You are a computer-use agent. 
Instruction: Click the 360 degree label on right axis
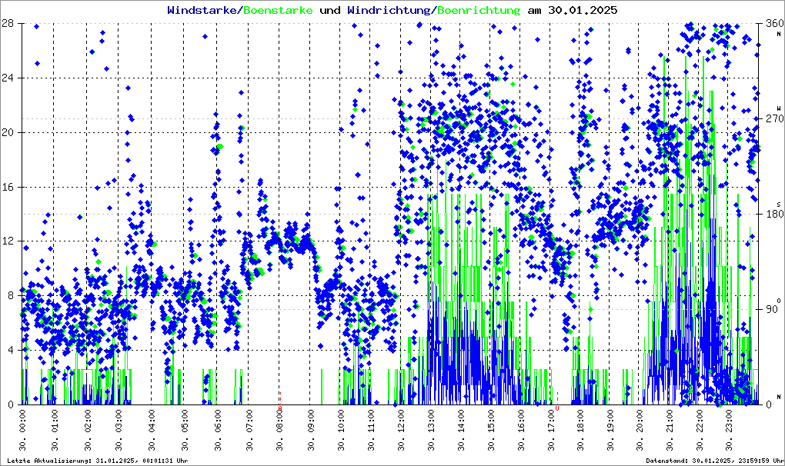coord(772,24)
